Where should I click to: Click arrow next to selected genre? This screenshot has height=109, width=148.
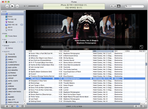123,79
